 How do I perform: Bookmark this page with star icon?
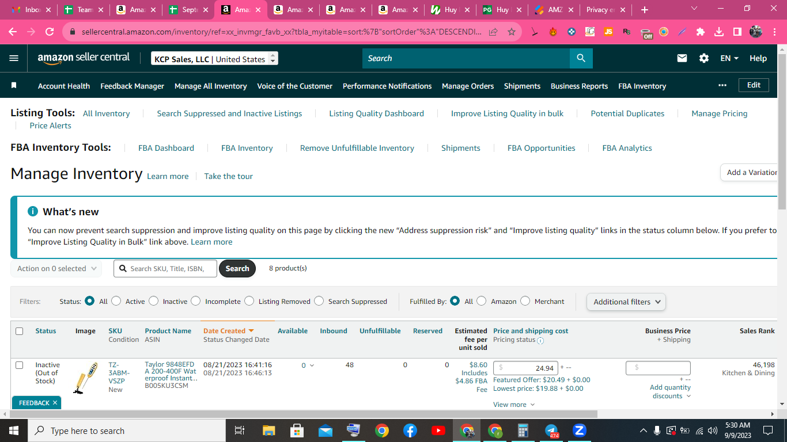(511, 32)
